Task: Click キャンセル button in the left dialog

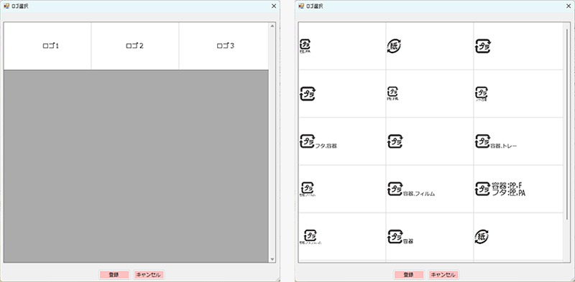Action: pos(149,275)
